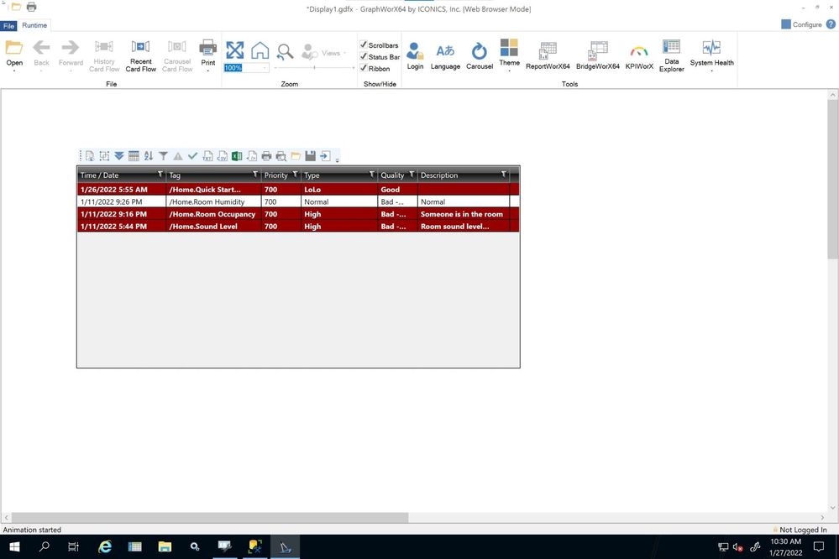Toggle the Status Bar checkbox
The width and height of the screenshot is (839, 559).
(364, 57)
